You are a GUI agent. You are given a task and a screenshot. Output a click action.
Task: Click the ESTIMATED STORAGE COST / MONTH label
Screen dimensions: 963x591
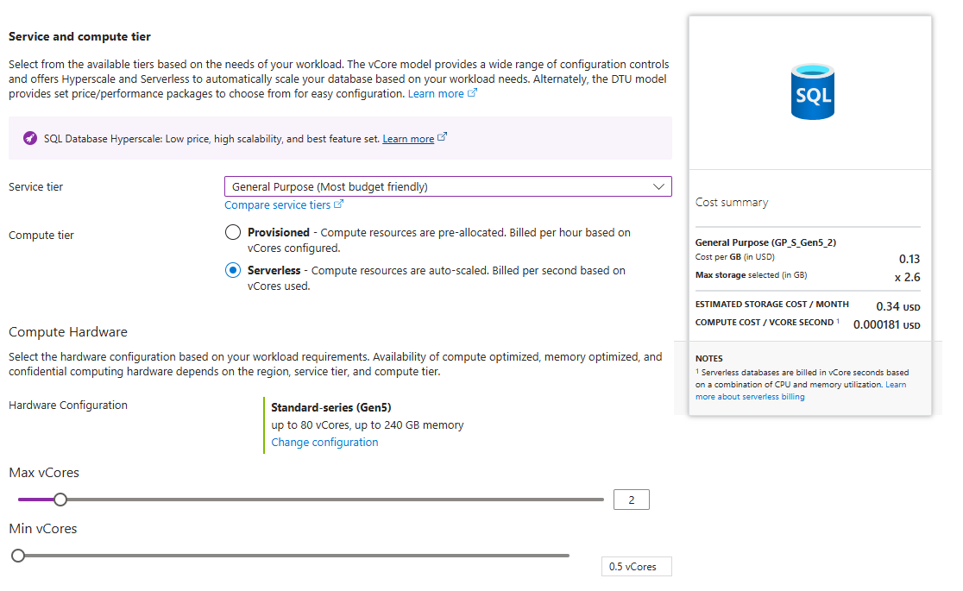pyautogui.click(x=772, y=304)
